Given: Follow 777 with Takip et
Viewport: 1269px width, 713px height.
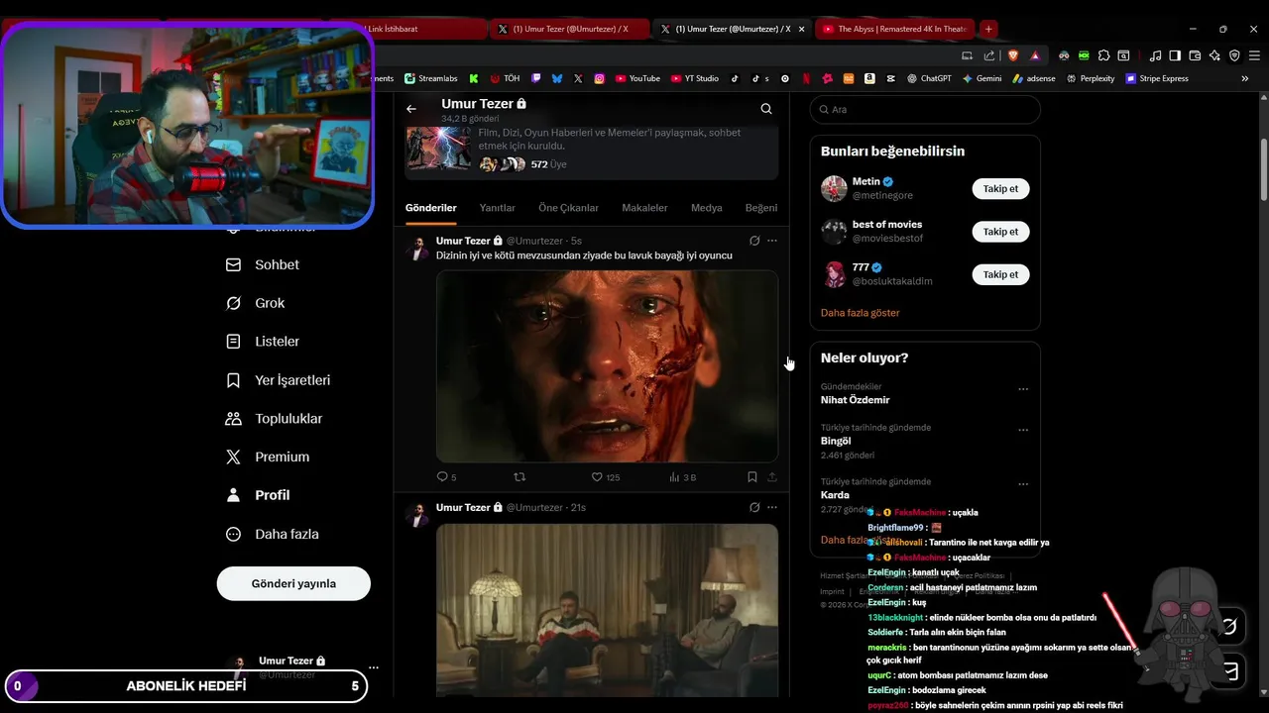Looking at the screenshot, I should click(1000, 274).
